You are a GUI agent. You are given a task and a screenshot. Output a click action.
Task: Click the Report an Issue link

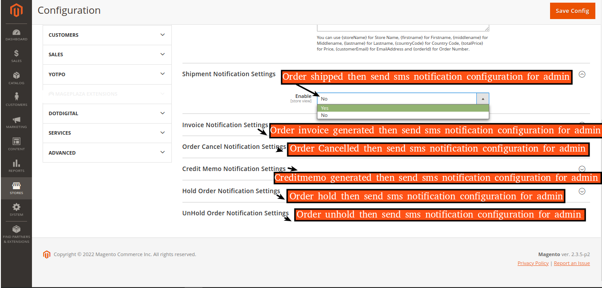point(572,263)
